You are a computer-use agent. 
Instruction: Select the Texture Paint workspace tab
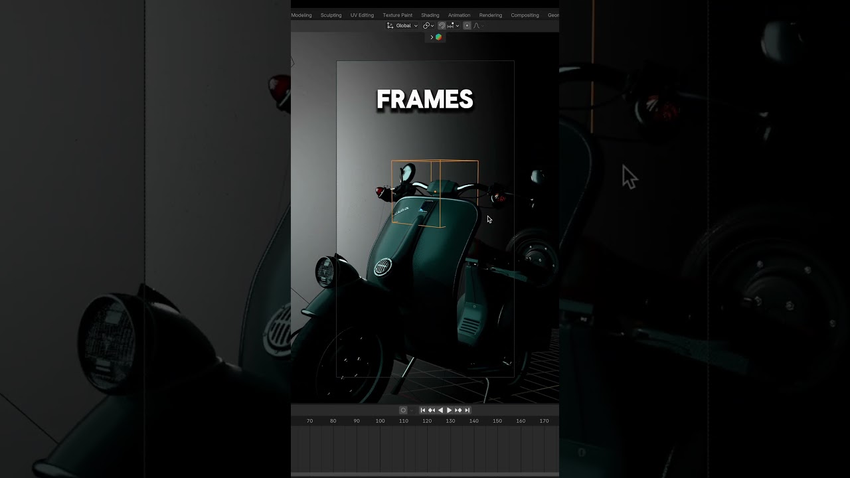397,15
